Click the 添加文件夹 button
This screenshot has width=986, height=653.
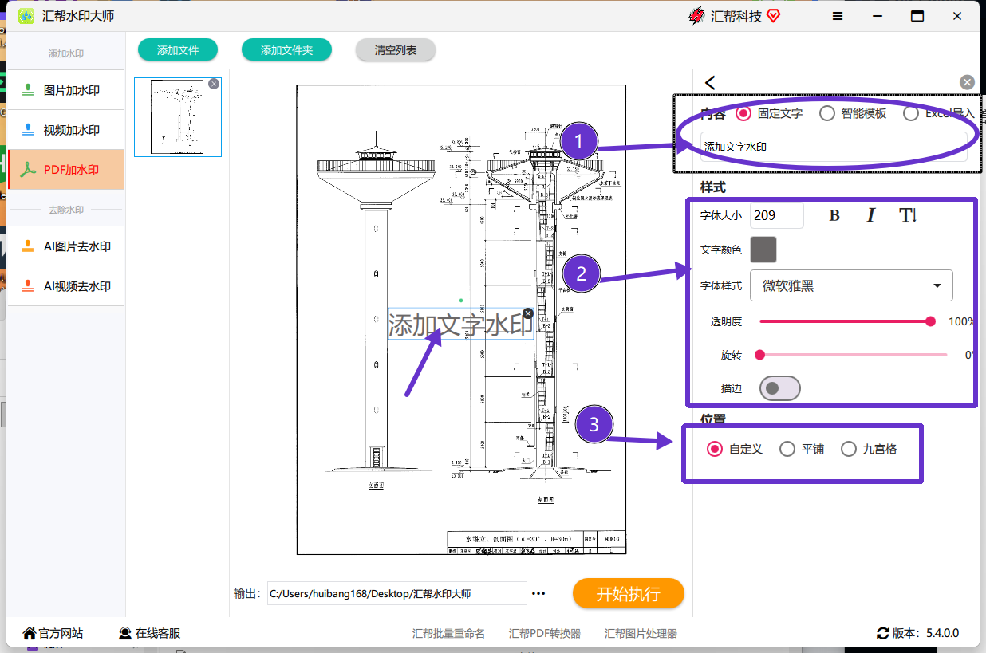(287, 50)
